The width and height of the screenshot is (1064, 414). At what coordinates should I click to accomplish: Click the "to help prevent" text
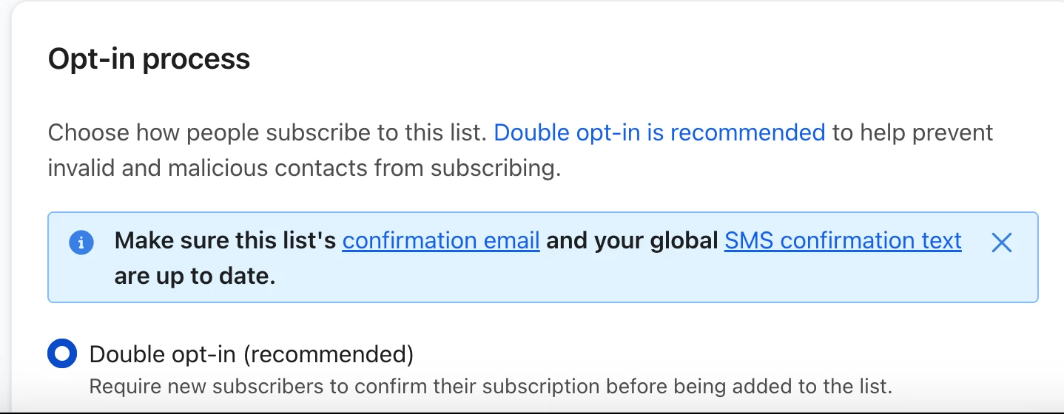(x=912, y=133)
